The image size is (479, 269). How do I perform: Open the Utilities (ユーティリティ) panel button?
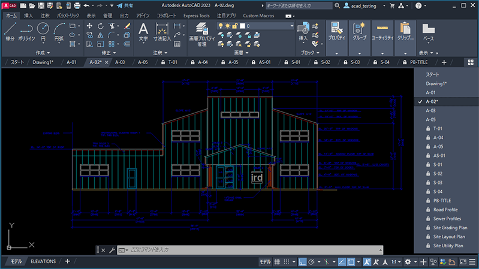(382, 38)
